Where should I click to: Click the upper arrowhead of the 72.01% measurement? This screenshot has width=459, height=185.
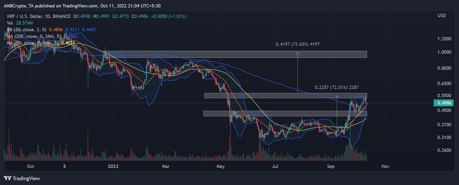pos(337,97)
